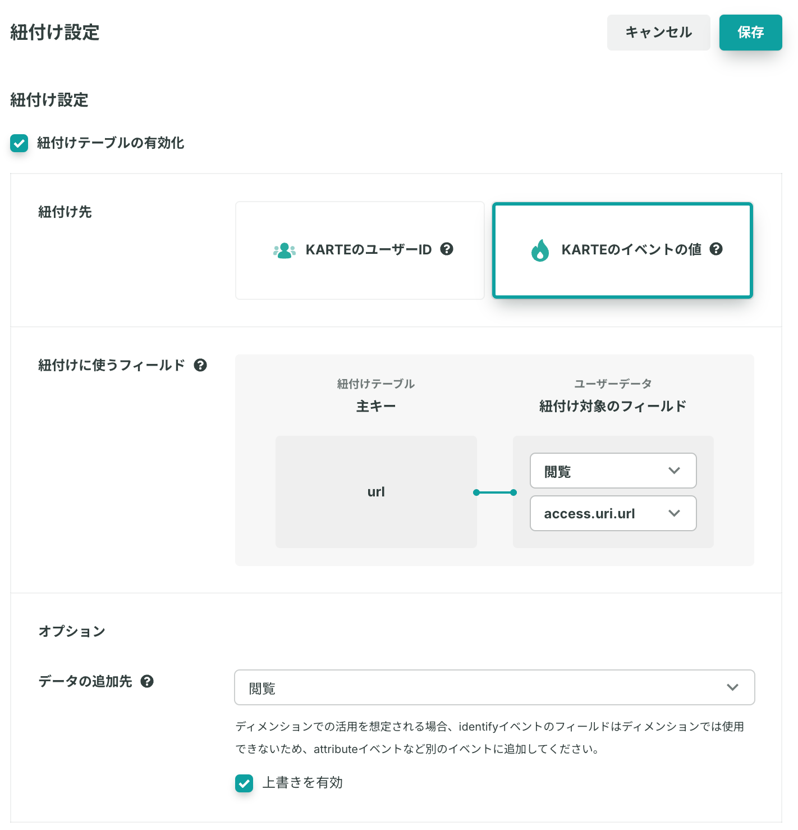The image size is (798, 830).
Task: Open help icon next to KARTEのイベントの値
Action: (716, 249)
